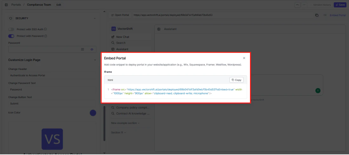Undo the last change
Image resolution: width=349 pixels, height=155 pixels.
pos(298,5)
